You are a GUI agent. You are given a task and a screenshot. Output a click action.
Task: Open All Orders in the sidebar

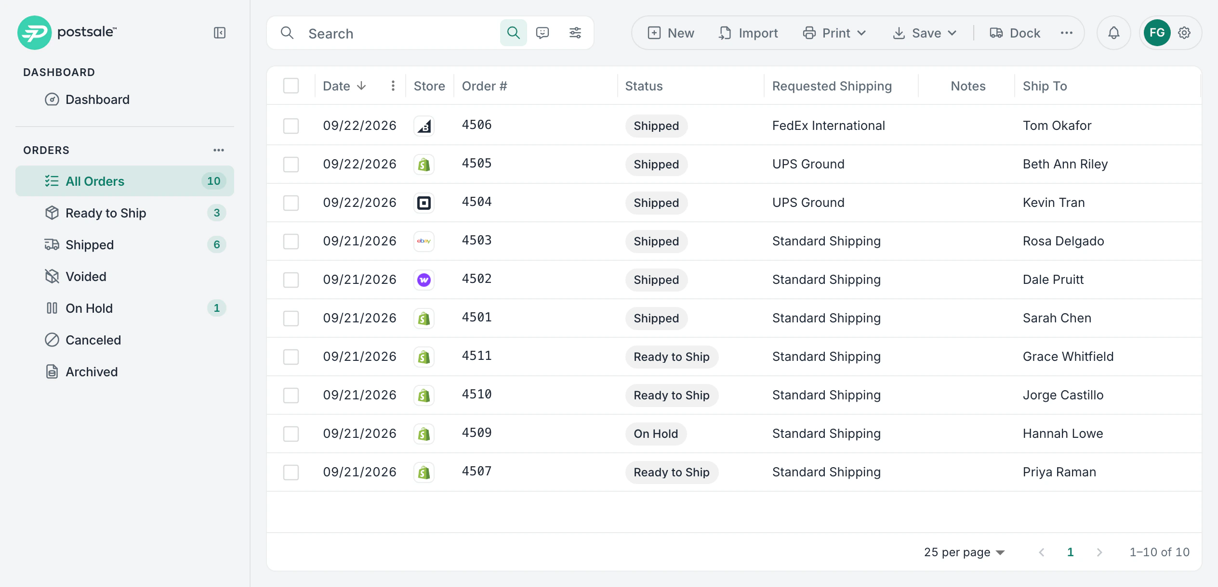pyautogui.click(x=125, y=181)
